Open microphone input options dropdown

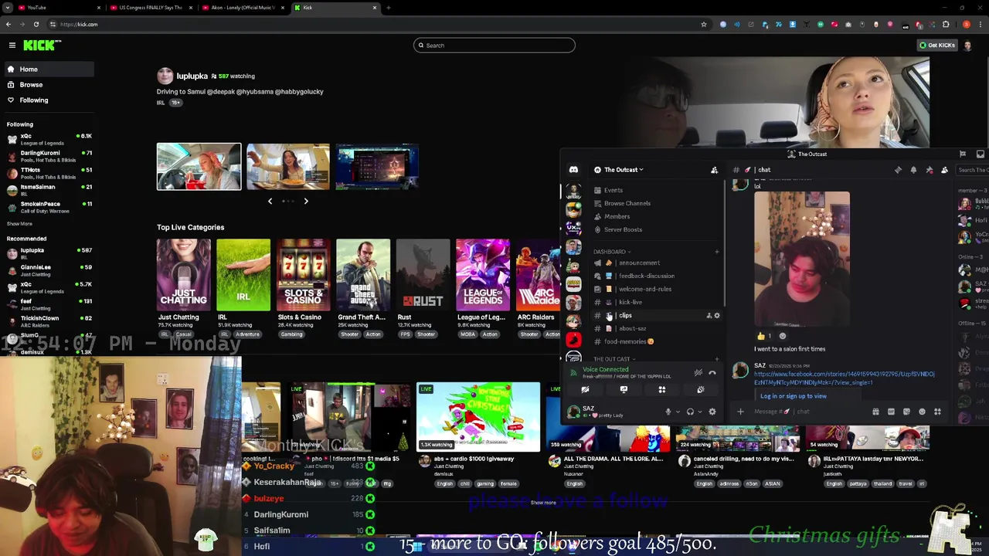point(678,412)
